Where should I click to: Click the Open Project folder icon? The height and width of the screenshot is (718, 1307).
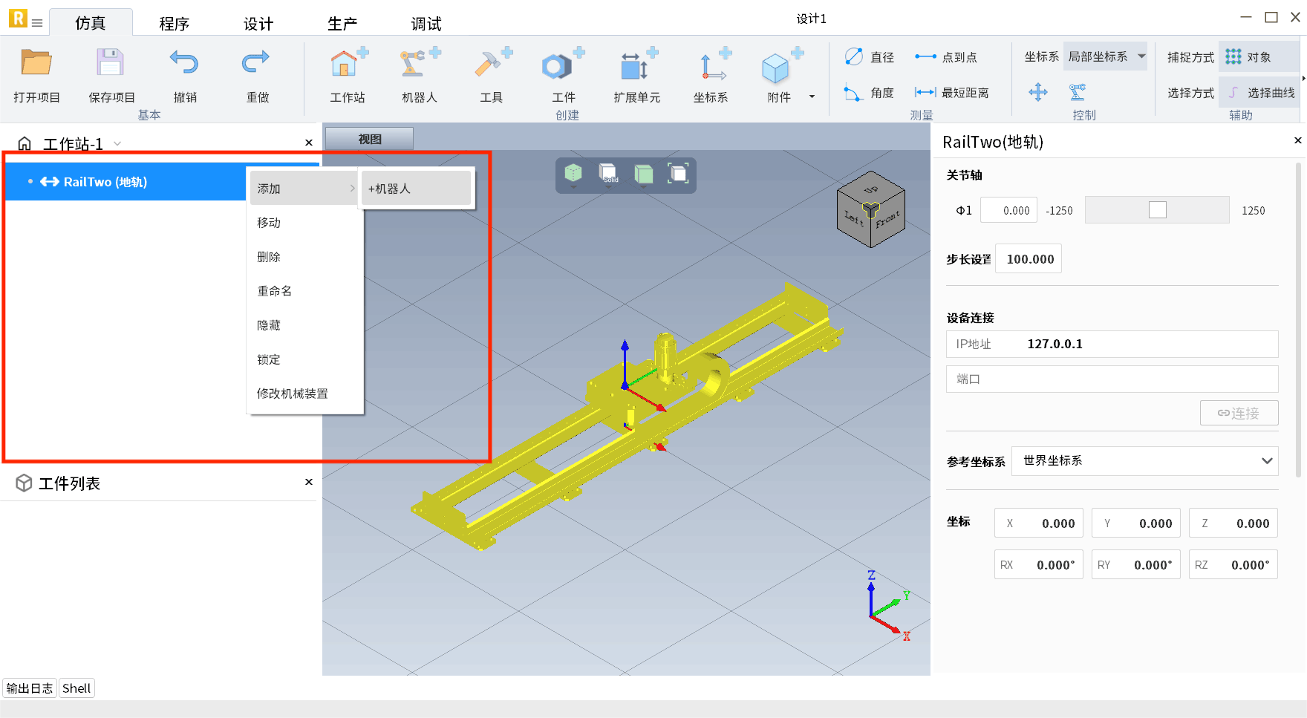pyautogui.click(x=36, y=64)
